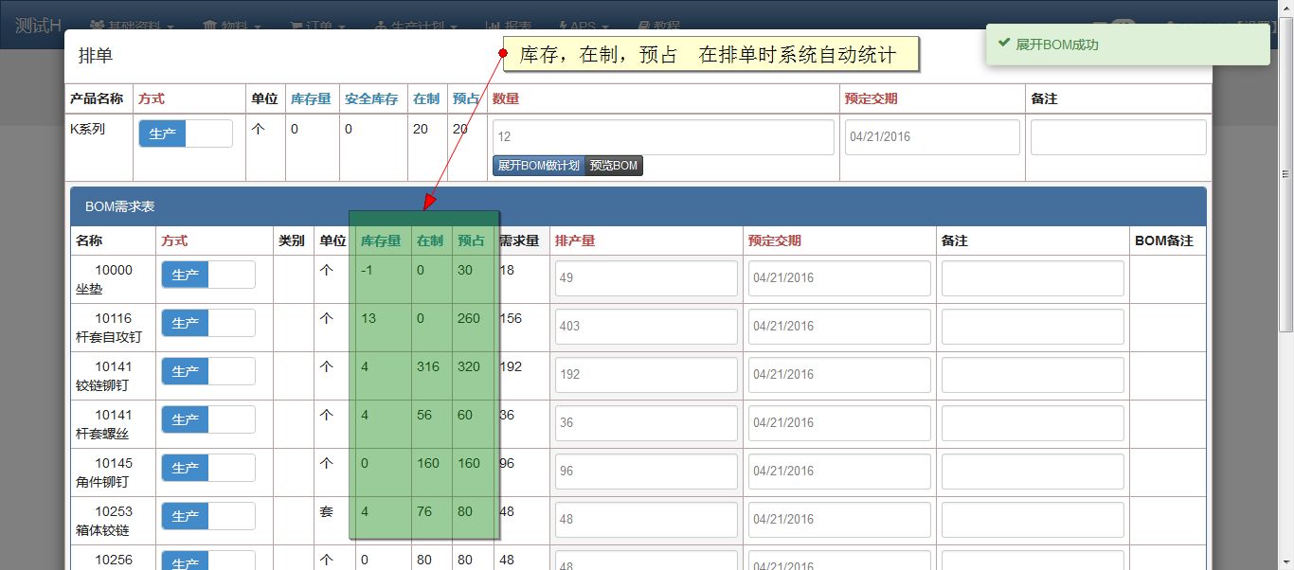Switch the 方式 toggle for 杆套自攻钉
The height and width of the screenshot is (570, 1294).
pyautogui.click(x=208, y=324)
